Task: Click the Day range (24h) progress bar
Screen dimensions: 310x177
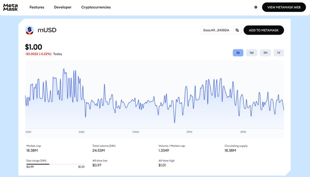Action: coord(55,164)
